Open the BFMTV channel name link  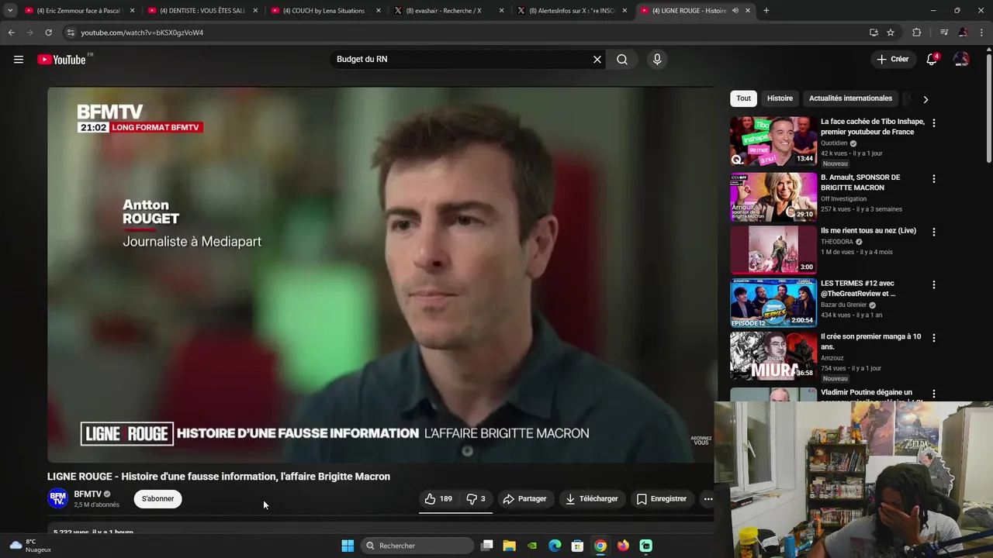coord(88,494)
